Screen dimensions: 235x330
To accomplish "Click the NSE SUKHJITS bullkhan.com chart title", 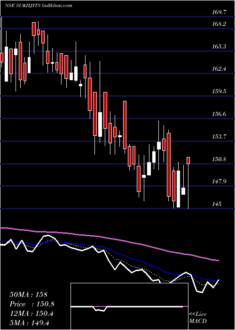I will [x=39, y=5].
